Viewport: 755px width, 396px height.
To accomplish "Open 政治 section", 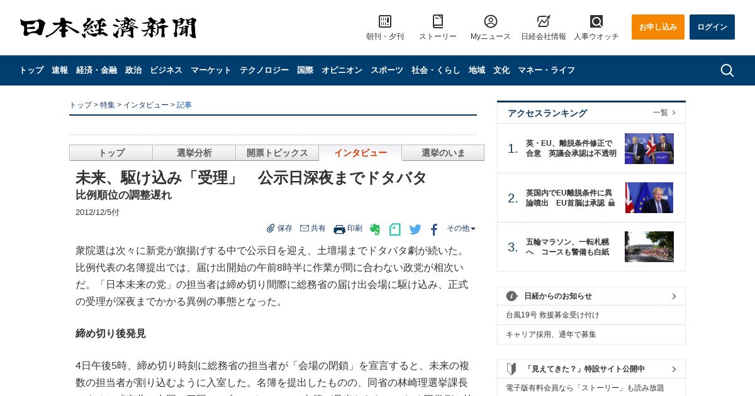I will point(133,70).
